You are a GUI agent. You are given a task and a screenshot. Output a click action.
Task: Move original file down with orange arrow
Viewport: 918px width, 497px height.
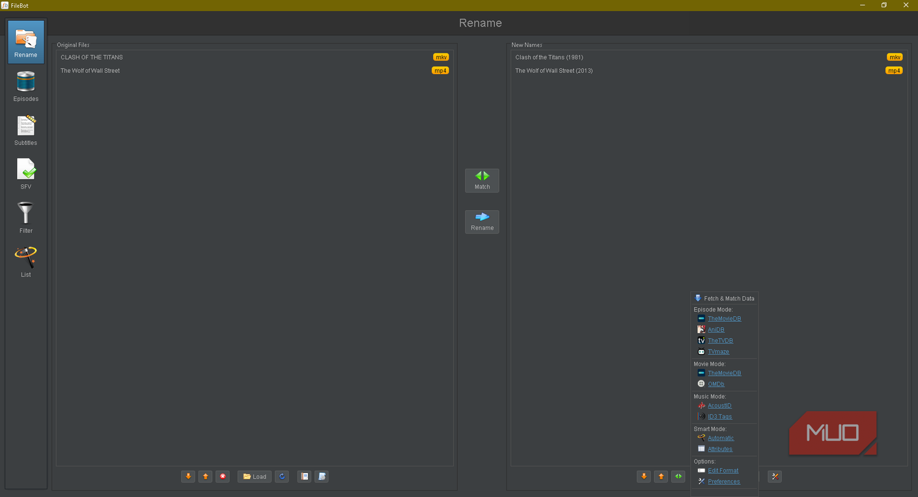[188, 477]
